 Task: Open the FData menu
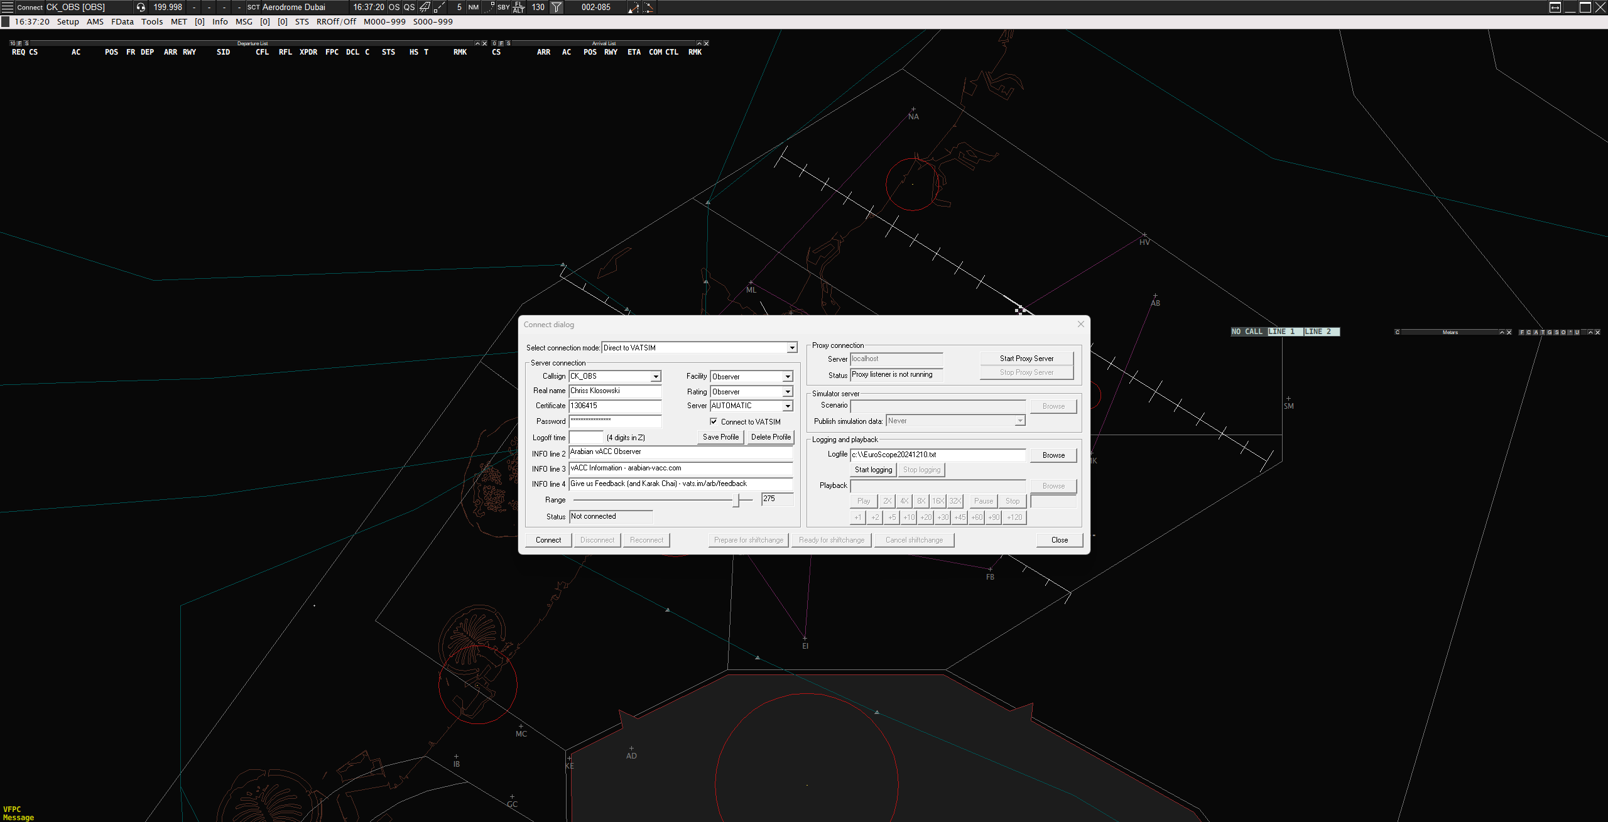pos(122,21)
